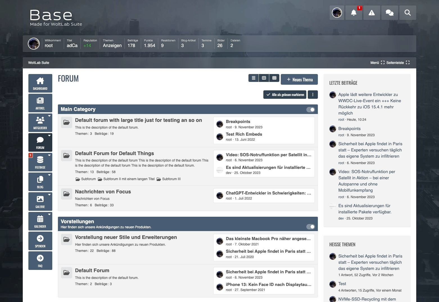Click the moderation warning triangle icon
The height and width of the screenshot is (302, 439).
(x=372, y=13)
